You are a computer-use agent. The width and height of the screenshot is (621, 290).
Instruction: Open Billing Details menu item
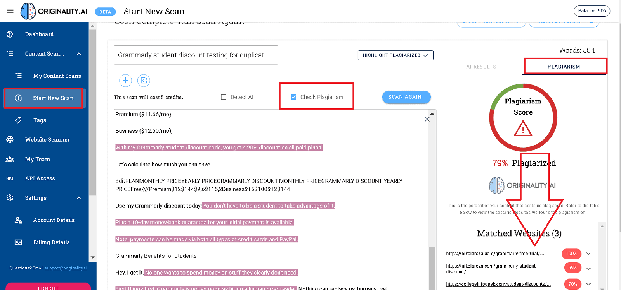(x=52, y=242)
